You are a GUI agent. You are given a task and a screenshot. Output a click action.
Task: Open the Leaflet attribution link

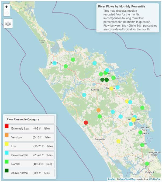112,179
